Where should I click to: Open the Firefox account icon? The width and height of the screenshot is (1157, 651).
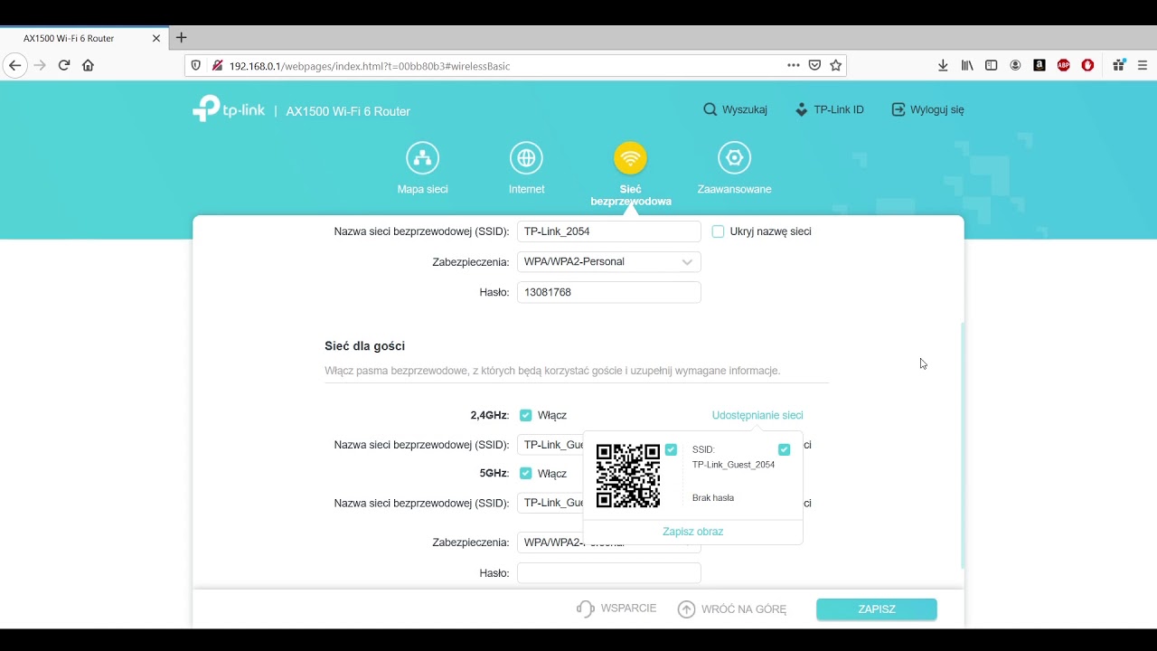click(1016, 65)
